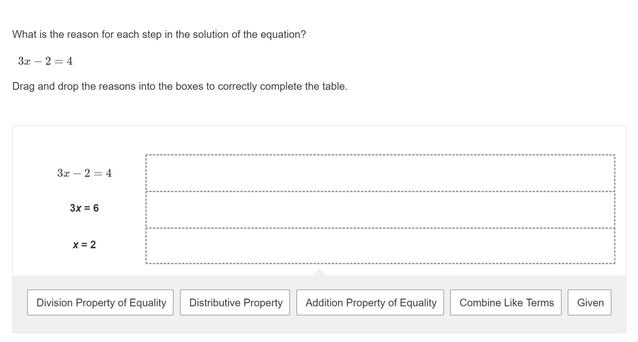The height and width of the screenshot is (342, 638).
Task: Click the equation below the question text
Action: point(45,61)
